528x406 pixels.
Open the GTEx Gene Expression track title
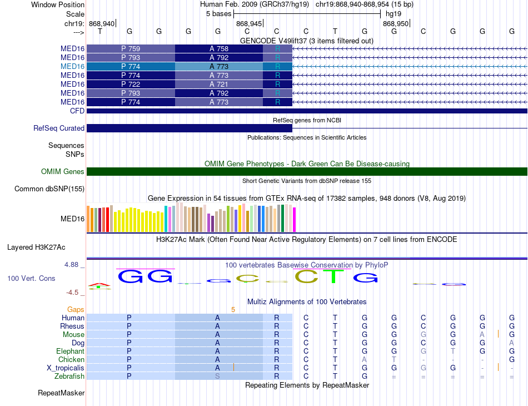pyautogui.click(x=307, y=198)
